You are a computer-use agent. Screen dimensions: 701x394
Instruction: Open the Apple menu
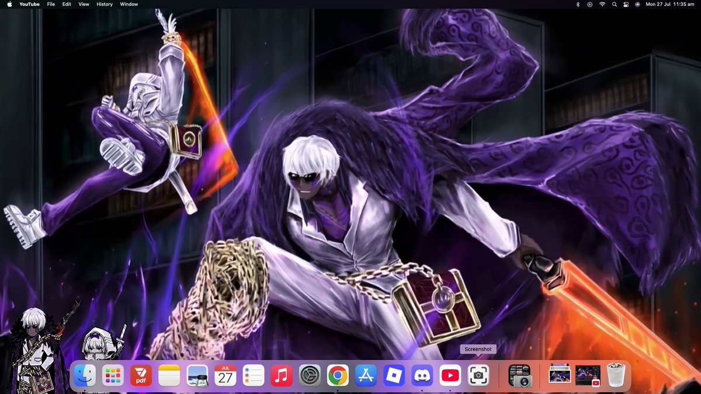tap(9, 4)
